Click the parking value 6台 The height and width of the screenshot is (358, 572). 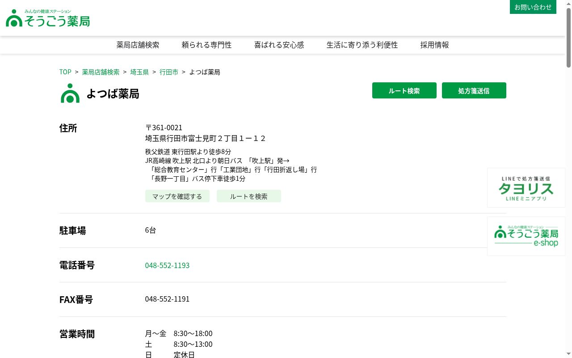(x=151, y=230)
